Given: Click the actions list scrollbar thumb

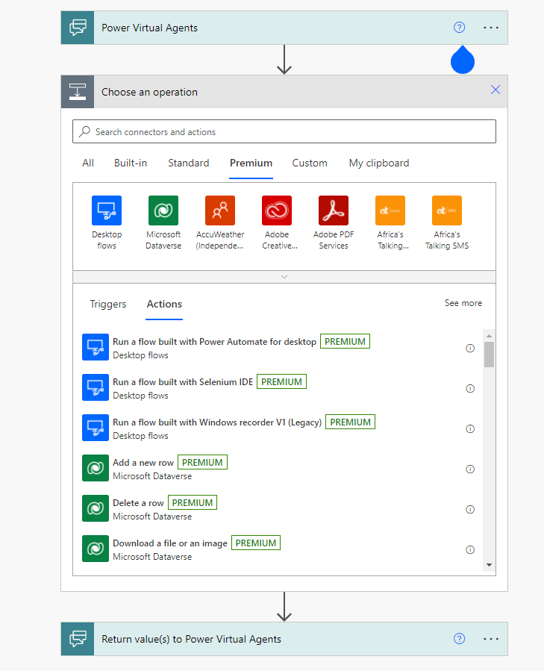Looking at the screenshot, I should pyautogui.click(x=489, y=355).
